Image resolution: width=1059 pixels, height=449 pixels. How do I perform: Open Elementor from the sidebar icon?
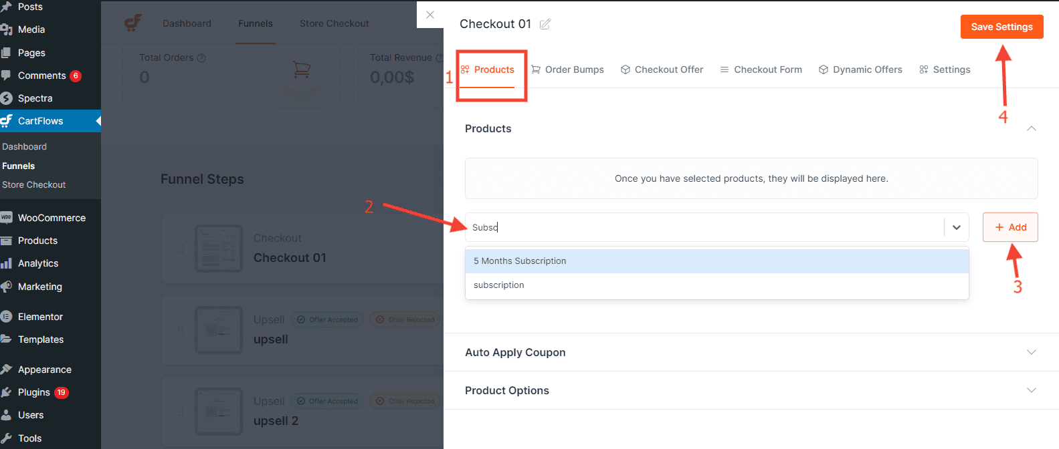click(7, 317)
